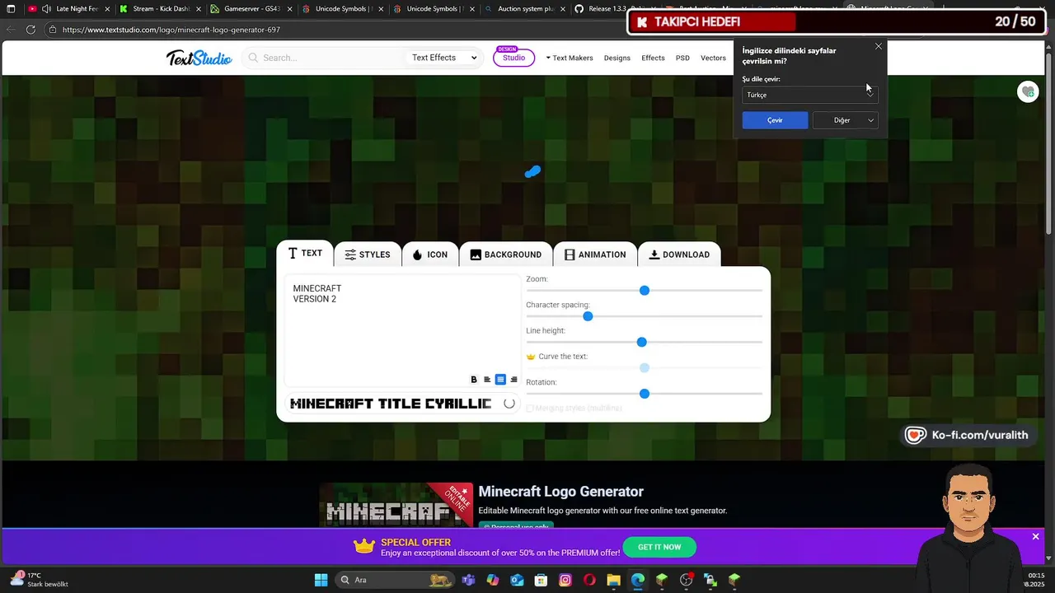Adjust the Rotation slider
1055x593 pixels.
(645, 394)
